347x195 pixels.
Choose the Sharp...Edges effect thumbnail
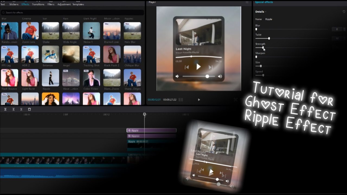[132, 78]
